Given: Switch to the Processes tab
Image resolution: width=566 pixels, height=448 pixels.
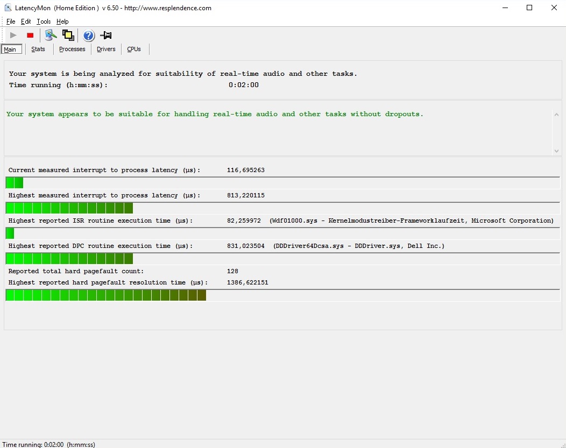Looking at the screenshot, I should [72, 49].
